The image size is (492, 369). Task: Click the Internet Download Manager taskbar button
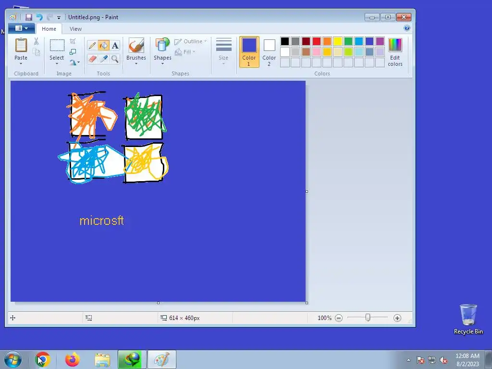coord(132,359)
